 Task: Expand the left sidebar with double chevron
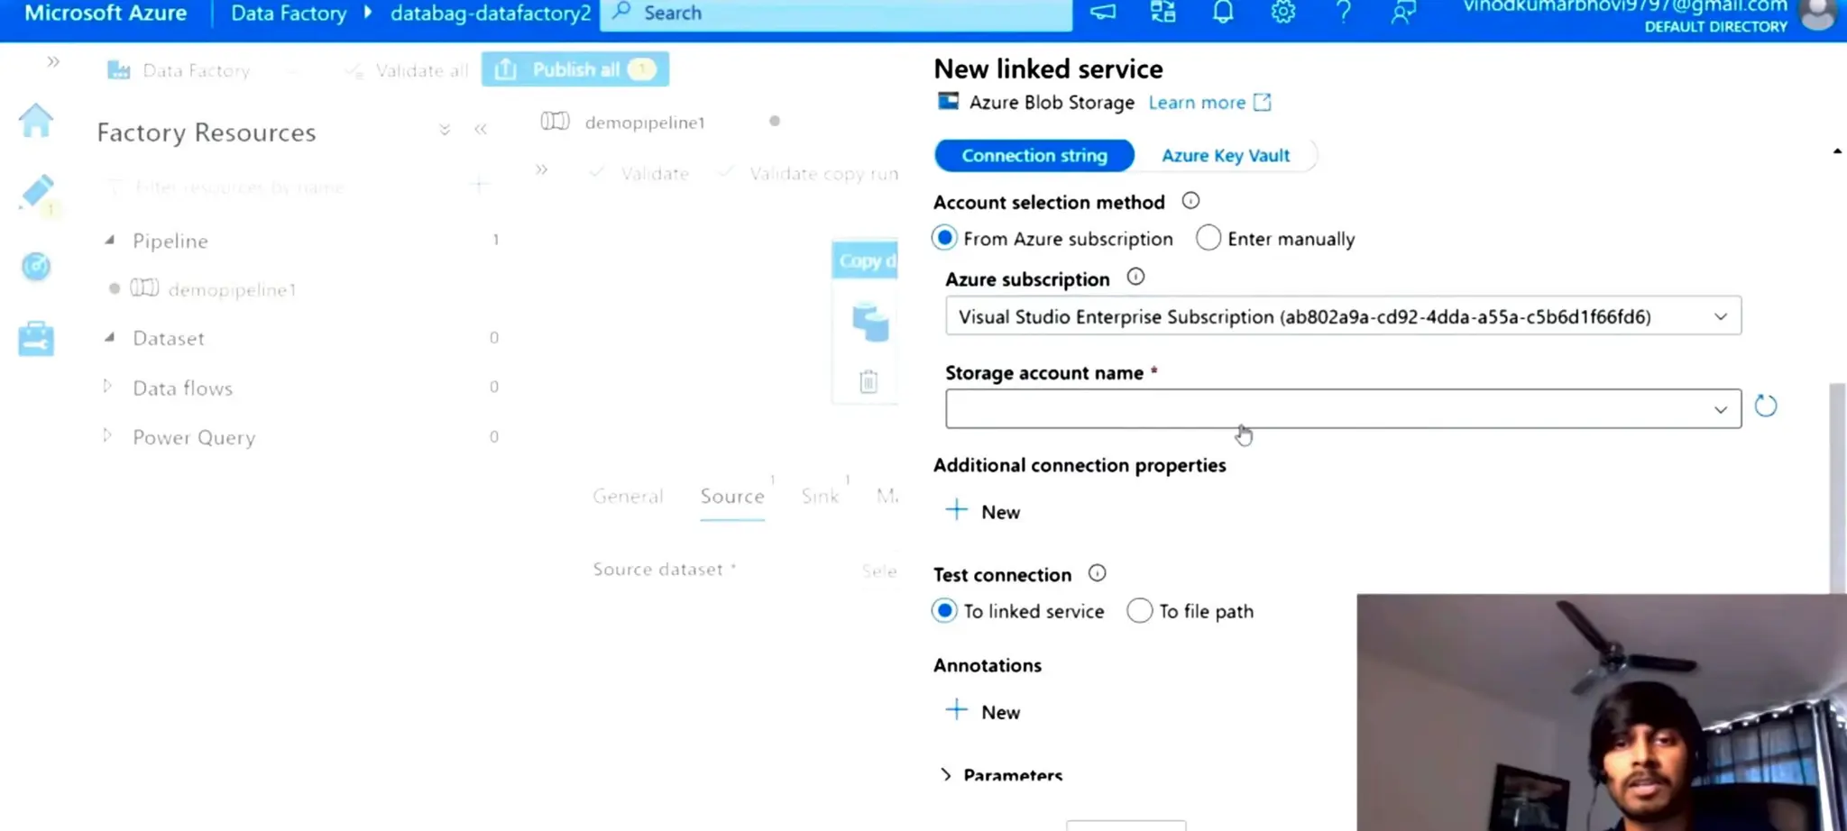[53, 61]
